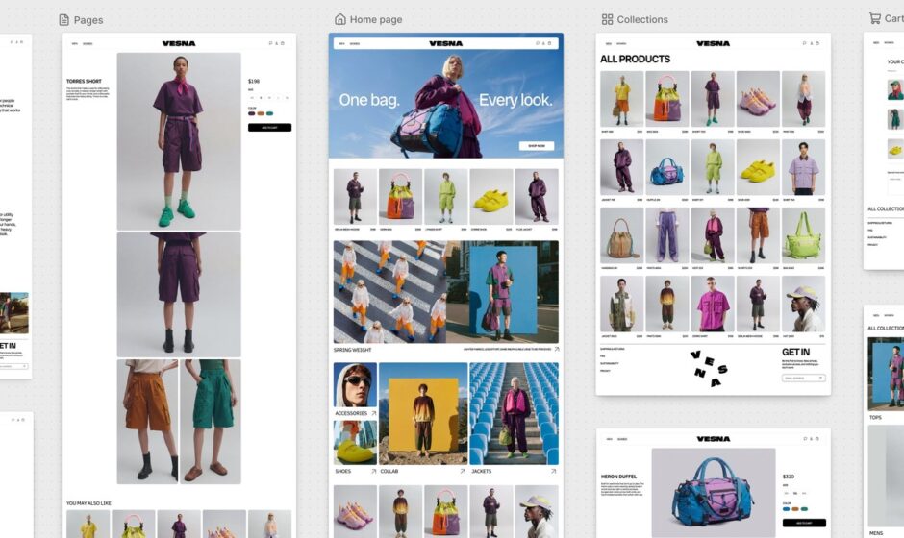Screen dimensions: 904x538
Task: Open the yellow backdrop photo above COLLAB
Action: click(423, 413)
